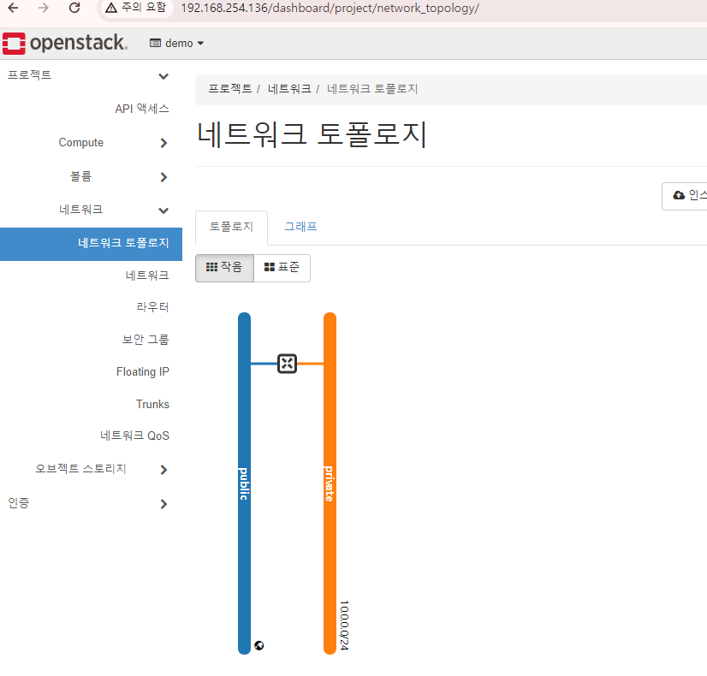This screenshot has width=707, height=676.
Task: Click the 볼륨 label in sidebar
Action: click(x=81, y=176)
